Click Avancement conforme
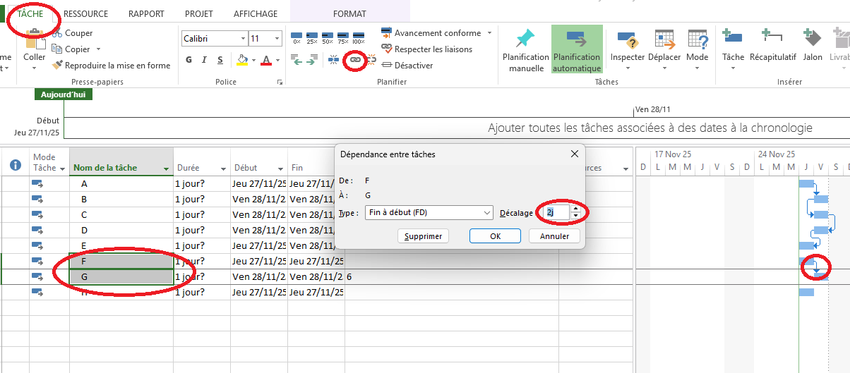Viewport: 850px width, 373px height. 431,33
